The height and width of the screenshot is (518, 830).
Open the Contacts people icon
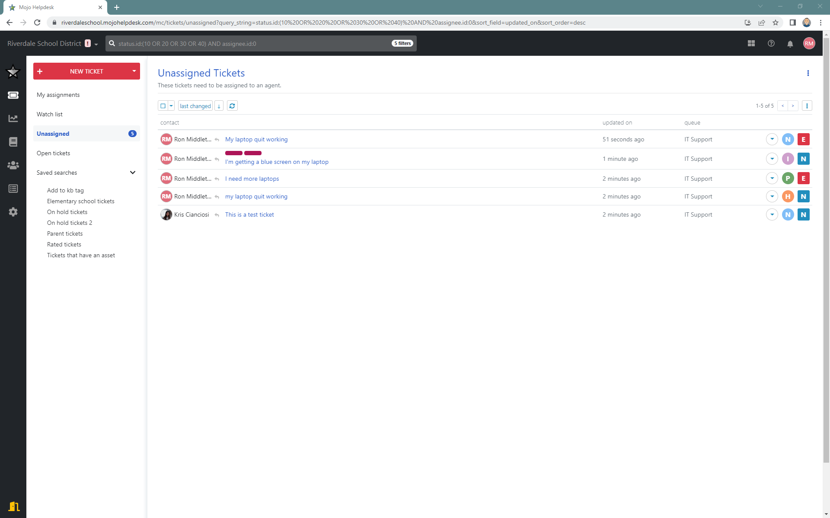pyautogui.click(x=13, y=165)
